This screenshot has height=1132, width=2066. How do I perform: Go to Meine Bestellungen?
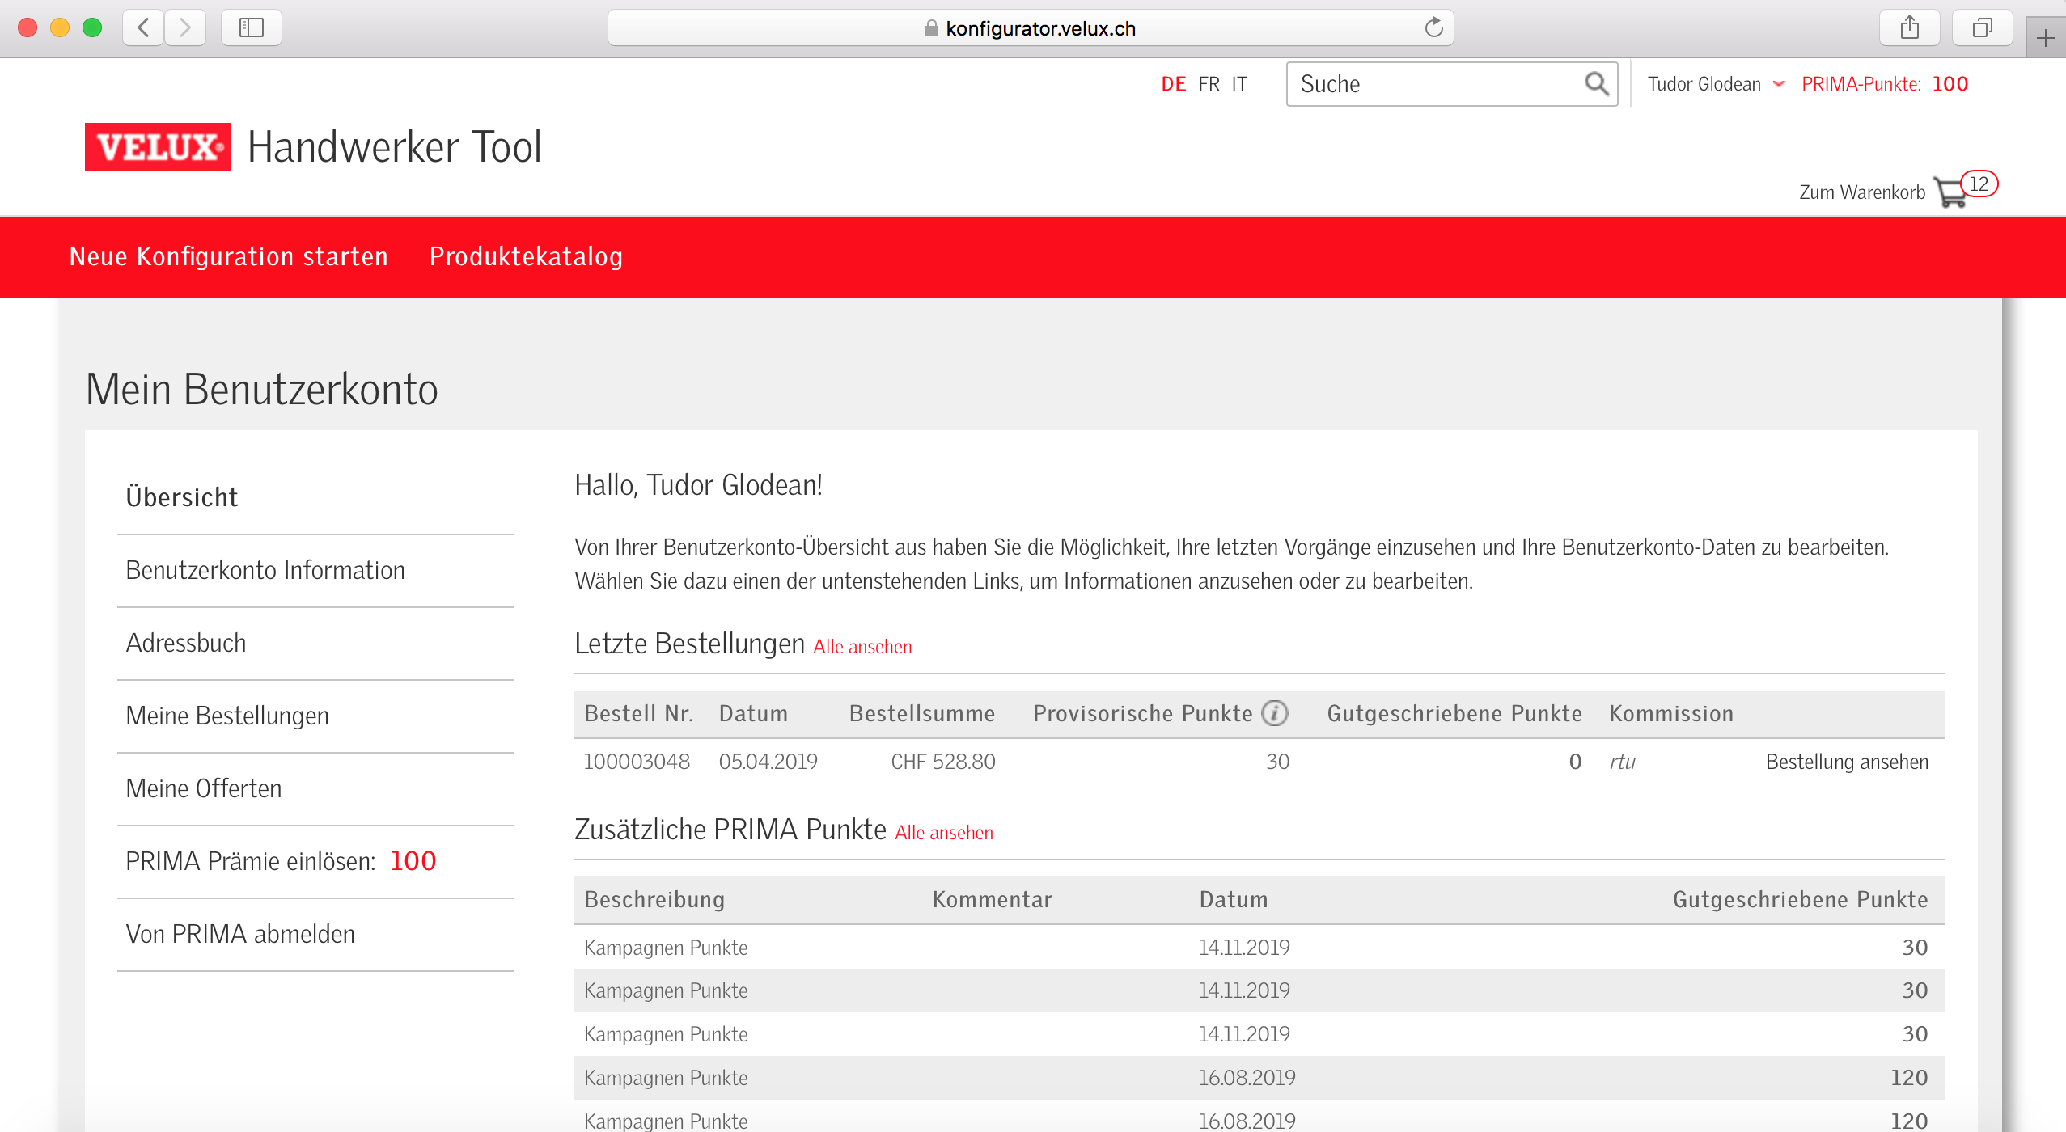tap(227, 716)
